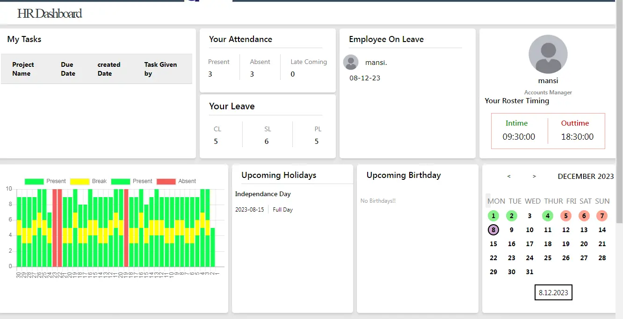
Task: Select December 4 on the calendar
Action: click(548, 216)
